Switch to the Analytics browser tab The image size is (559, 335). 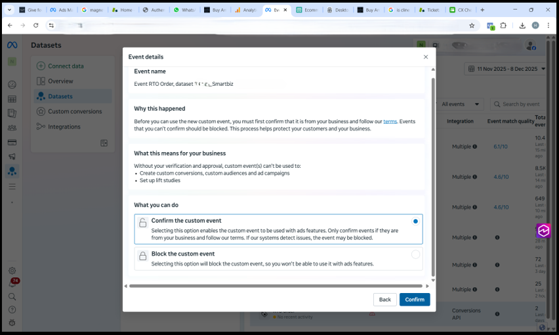247,10
